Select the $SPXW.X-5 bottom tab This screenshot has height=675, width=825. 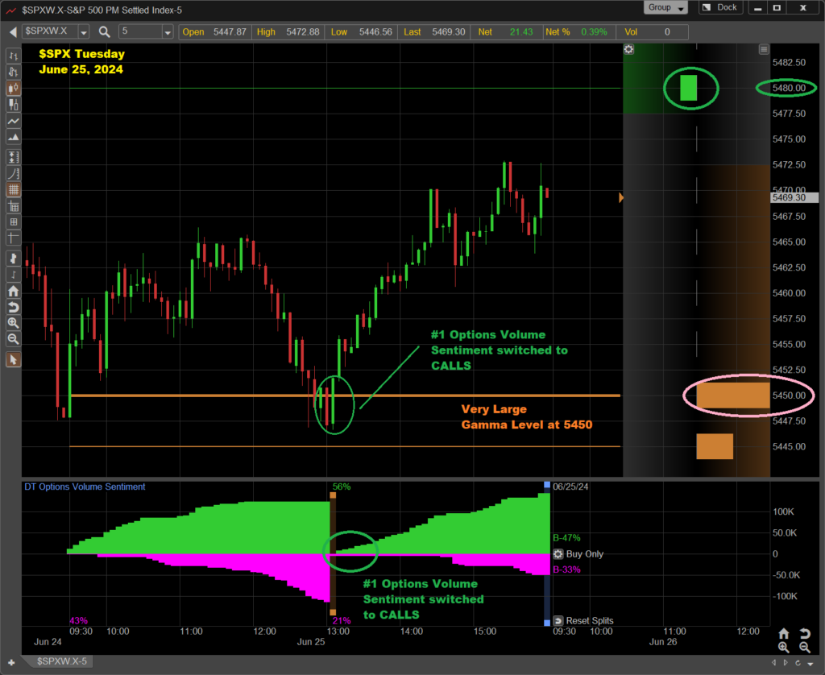click(x=61, y=661)
